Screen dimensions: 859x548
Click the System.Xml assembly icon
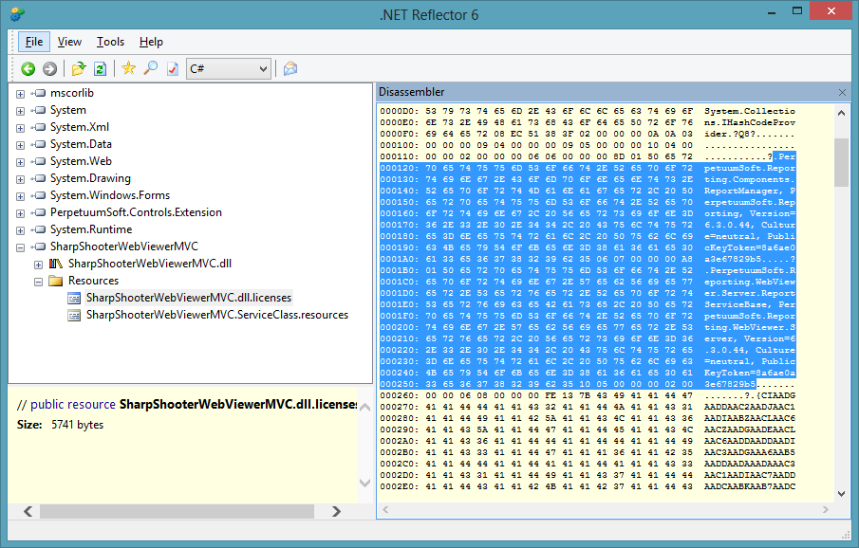[39, 127]
